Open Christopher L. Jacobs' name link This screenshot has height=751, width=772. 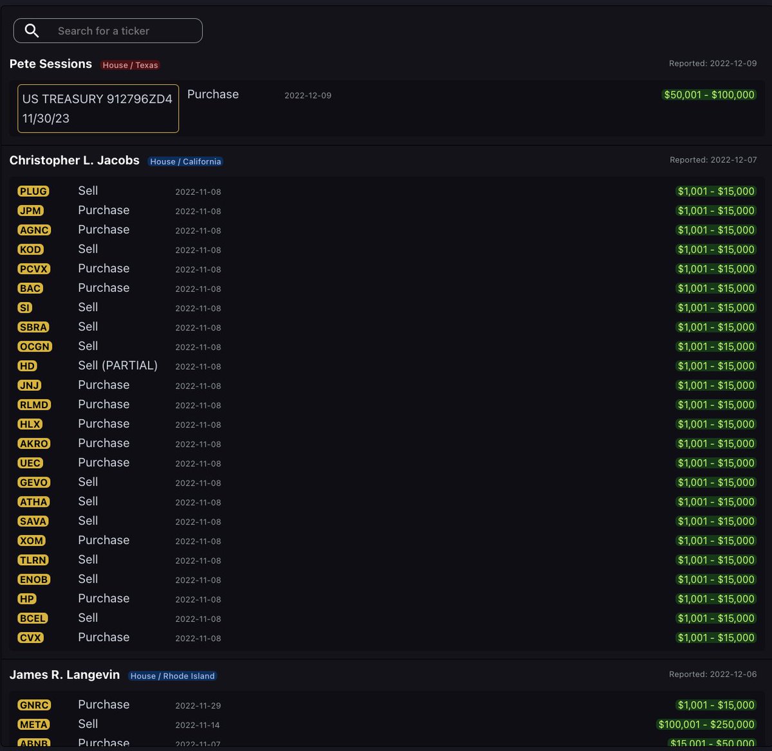tap(74, 160)
